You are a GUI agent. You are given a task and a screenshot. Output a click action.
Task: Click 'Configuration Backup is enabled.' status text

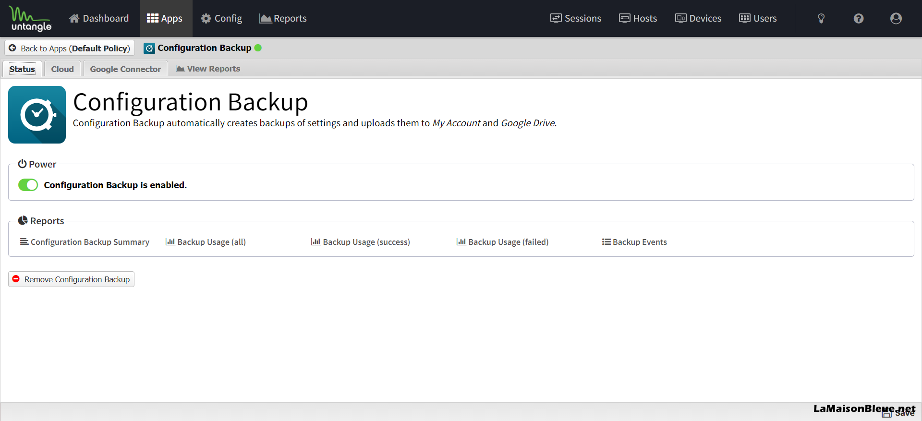115,185
